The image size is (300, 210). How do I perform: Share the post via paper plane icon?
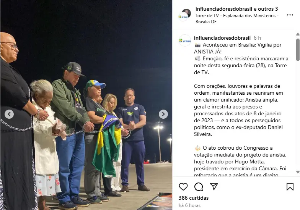tap(214, 186)
